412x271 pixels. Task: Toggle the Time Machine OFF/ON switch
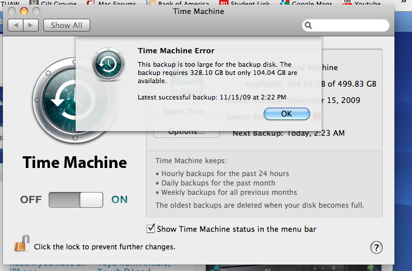click(76, 200)
